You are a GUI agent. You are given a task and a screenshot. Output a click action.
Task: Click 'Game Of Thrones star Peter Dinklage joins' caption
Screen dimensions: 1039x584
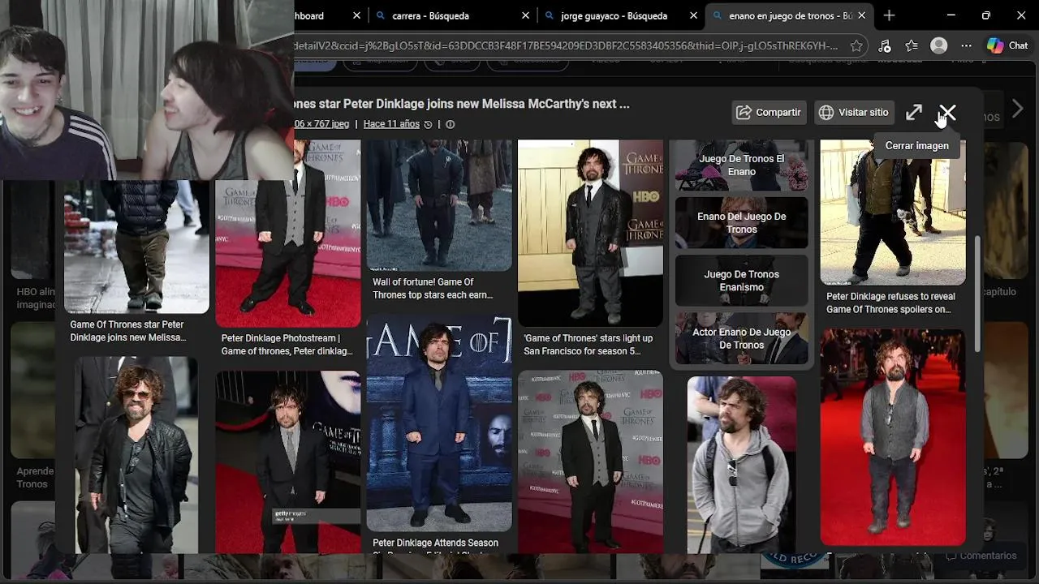pyautogui.click(x=127, y=331)
